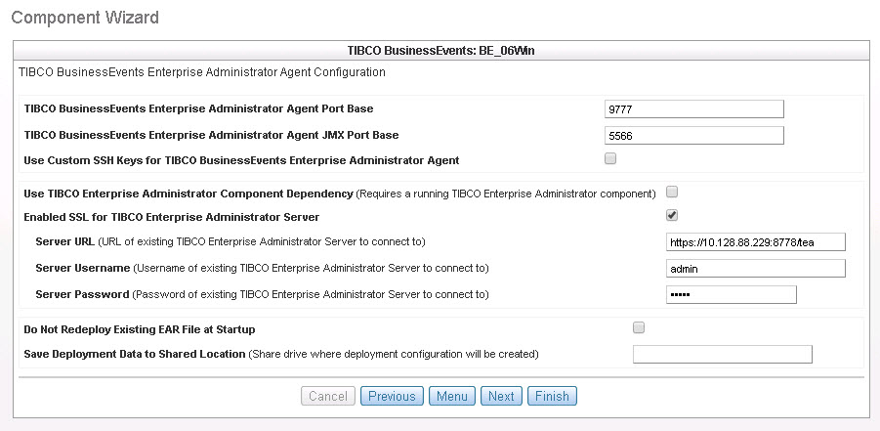Proceed with the Next button
Image resolution: width=880 pixels, height=431 pixels.
[x=501, y=396]
